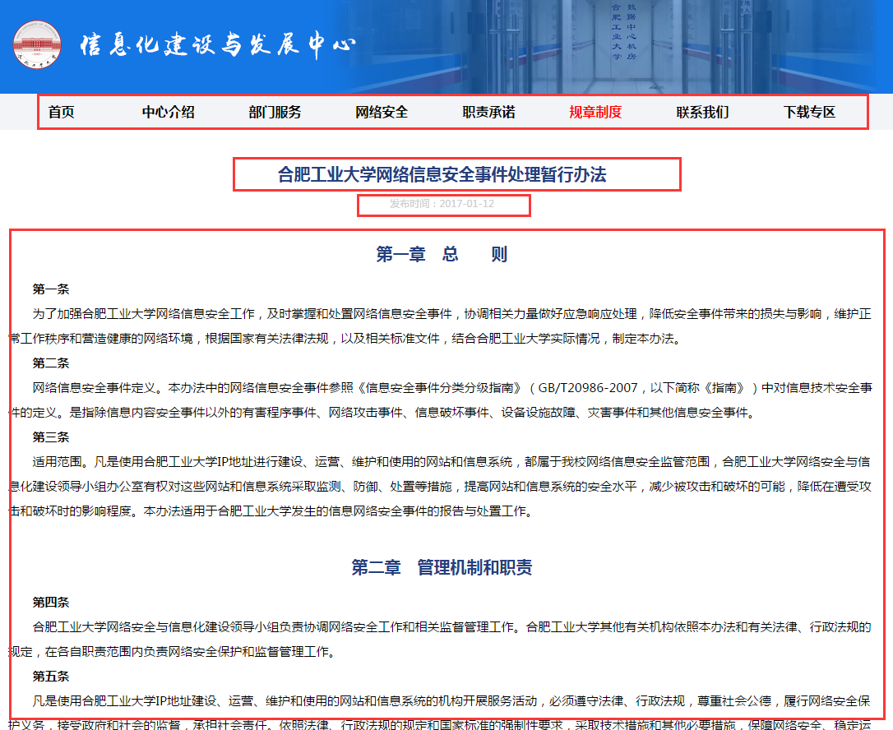The image size is (893, 730).
Task: Open the 部门服务 navigation item
Action: click(x=275, y=113)
